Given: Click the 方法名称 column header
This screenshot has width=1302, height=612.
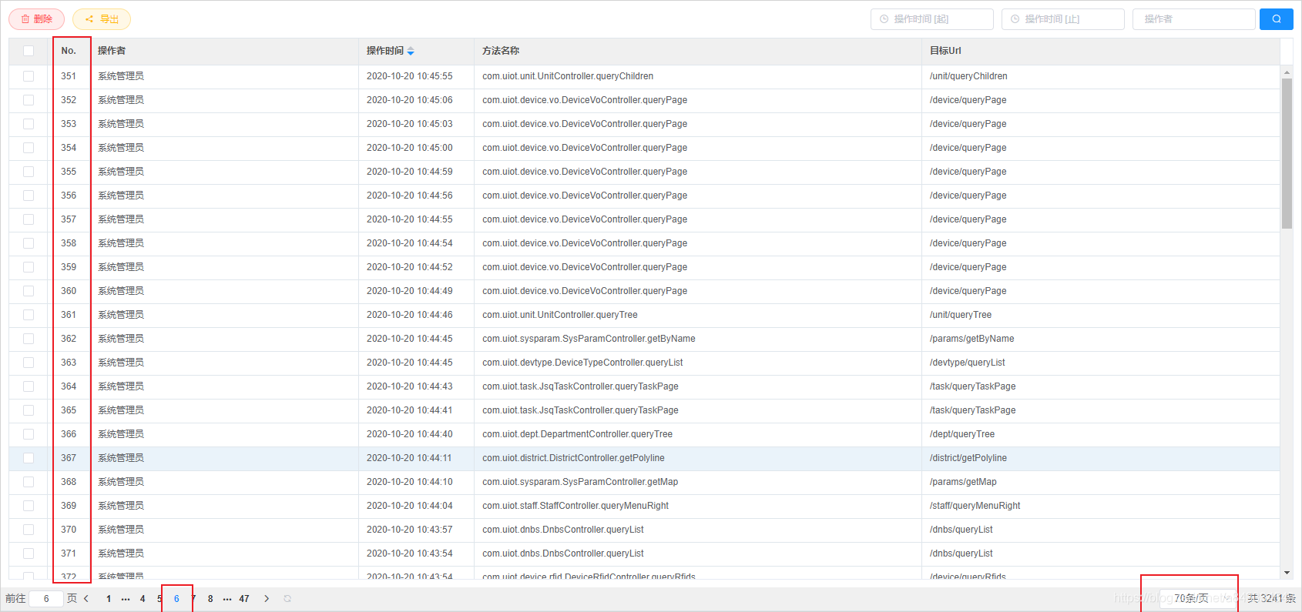Looking at the screenshot, I should pyautogui.click(x=501, y=51).
